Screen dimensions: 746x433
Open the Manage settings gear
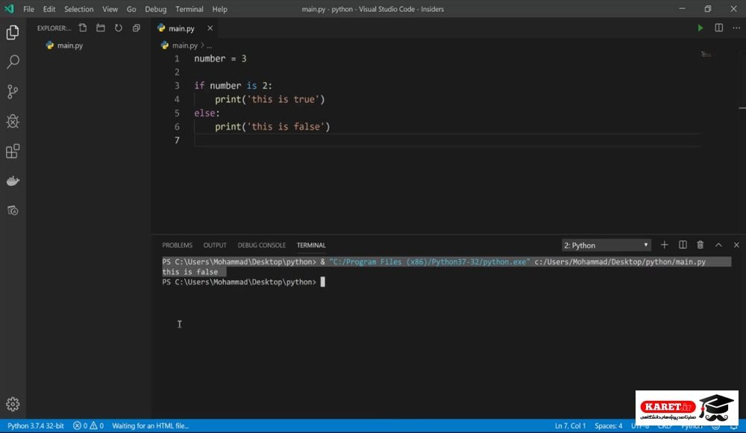13,404
